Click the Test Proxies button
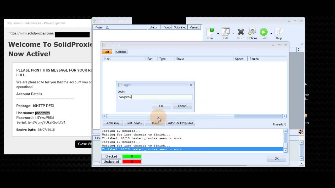 tap(134, 123)
